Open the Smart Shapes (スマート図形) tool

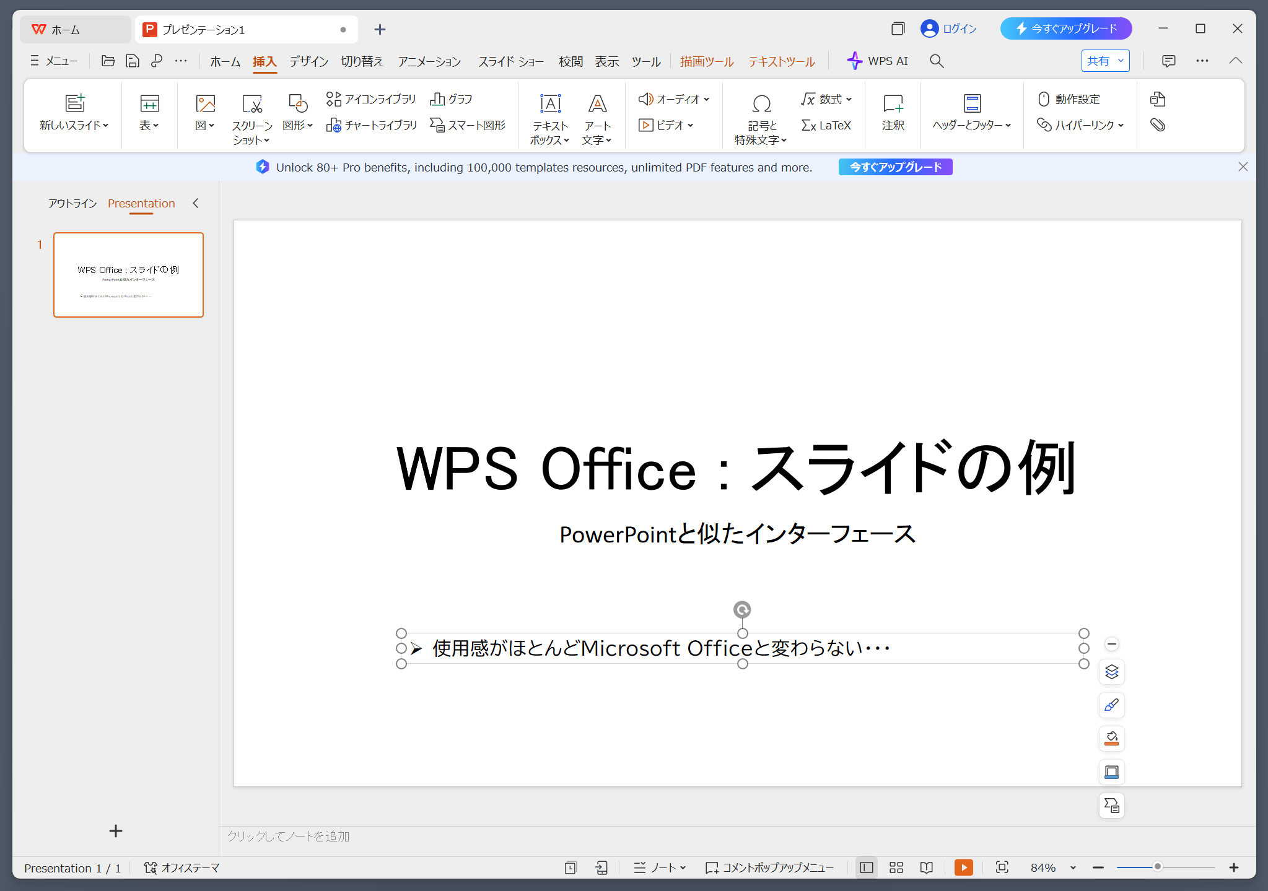click(x=468, y=125)
